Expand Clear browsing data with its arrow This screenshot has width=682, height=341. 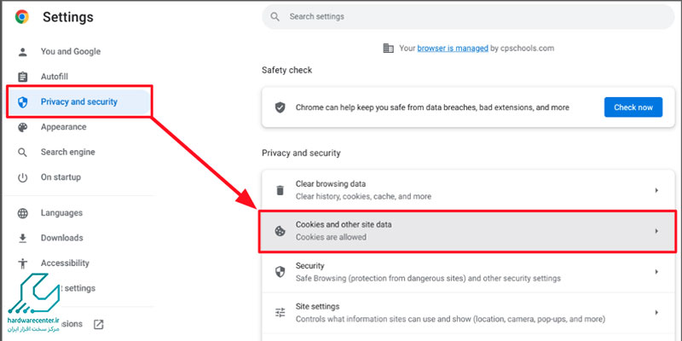point(656,190)
